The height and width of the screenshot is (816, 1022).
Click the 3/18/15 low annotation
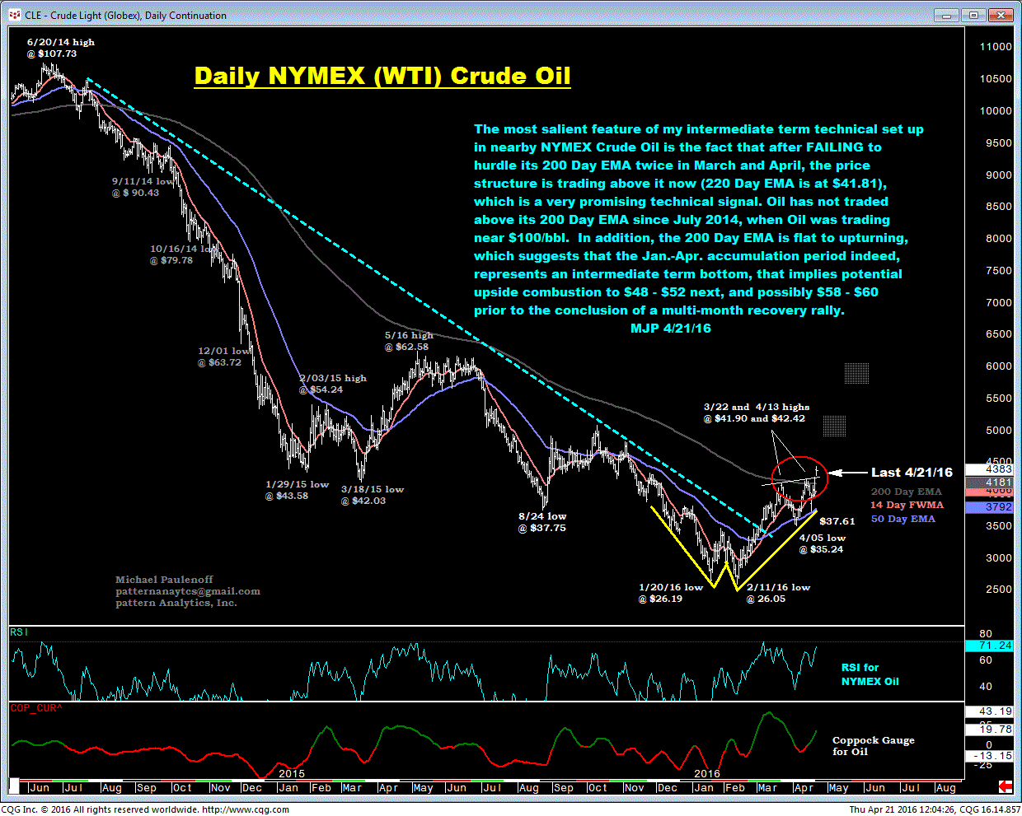[373, 495]
